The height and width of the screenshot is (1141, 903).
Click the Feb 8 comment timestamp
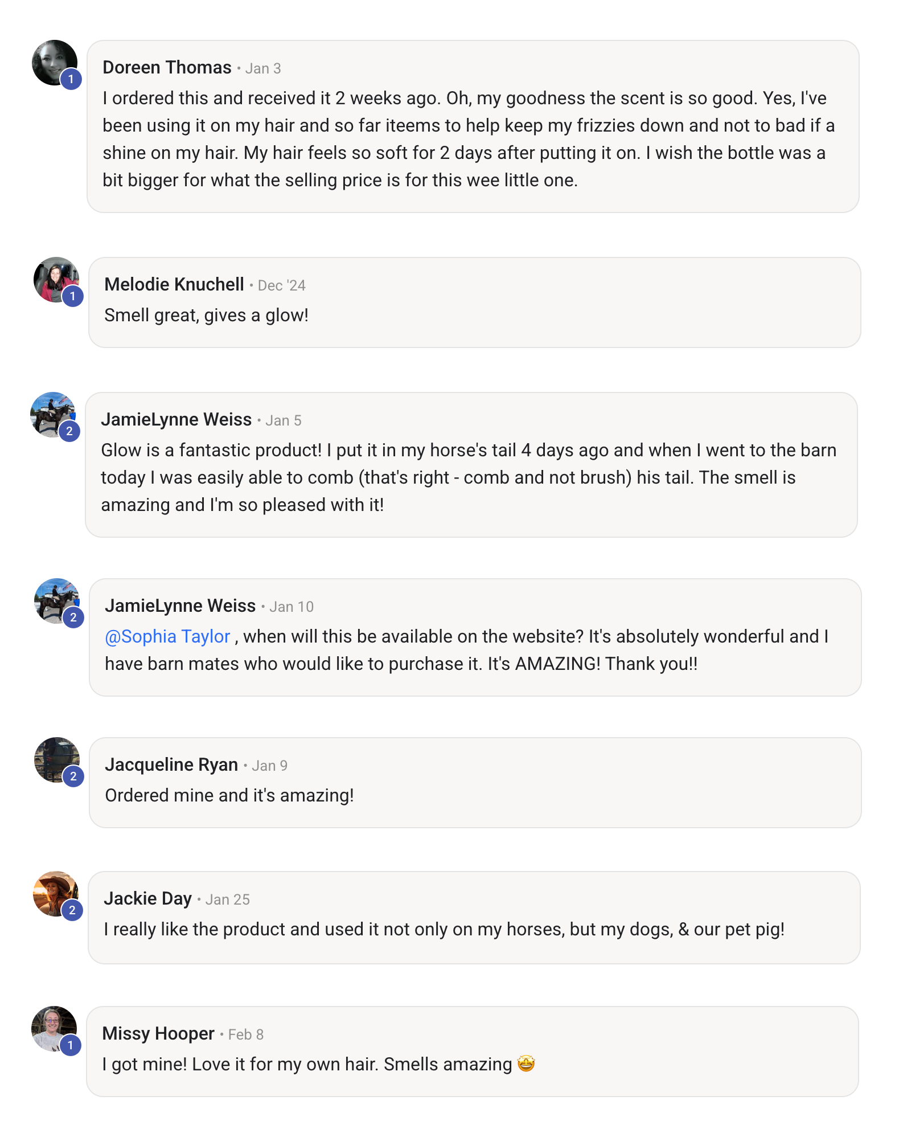tap(246, 1034)
